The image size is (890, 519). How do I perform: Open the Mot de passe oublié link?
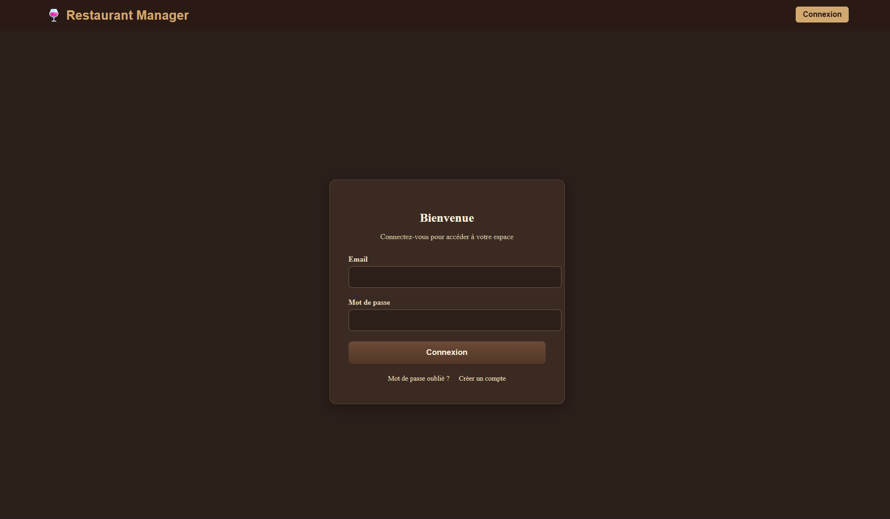[x=418, y=378]
